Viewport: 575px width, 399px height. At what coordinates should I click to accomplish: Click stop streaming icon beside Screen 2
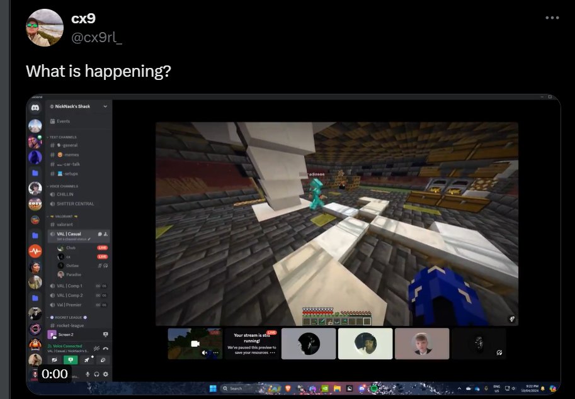tap(106, 335)
